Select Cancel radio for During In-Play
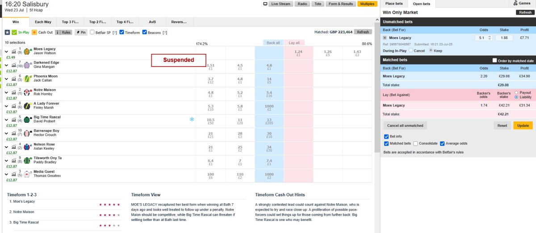 coord(410,50)
